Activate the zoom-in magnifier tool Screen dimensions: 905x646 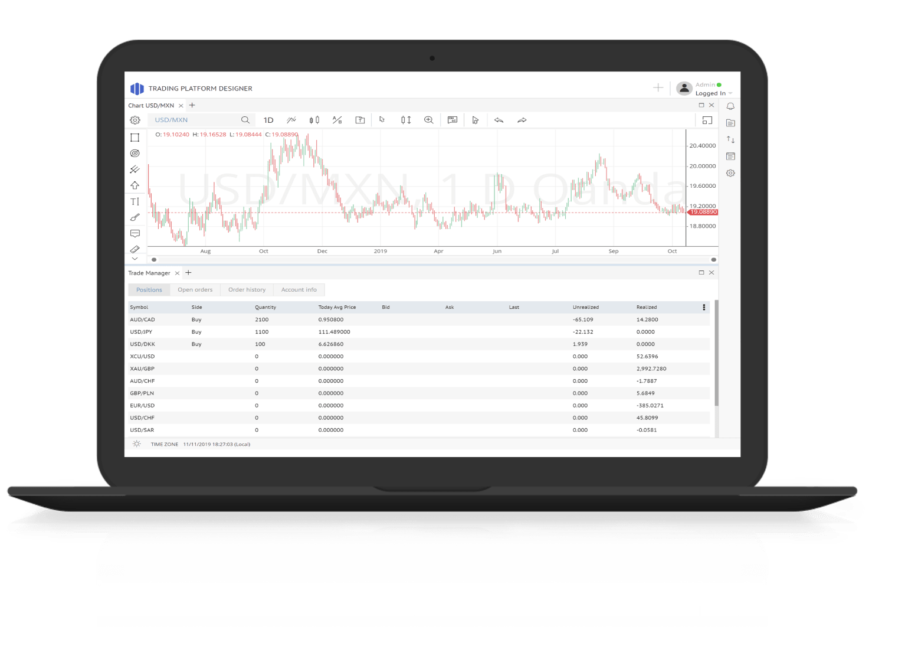pos(429,120)
